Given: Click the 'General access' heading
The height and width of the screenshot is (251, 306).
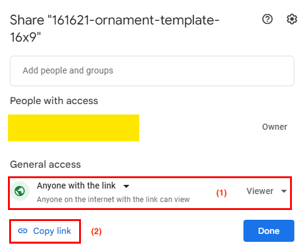Looking at the screenshot, I should click(x=45, y=165).
